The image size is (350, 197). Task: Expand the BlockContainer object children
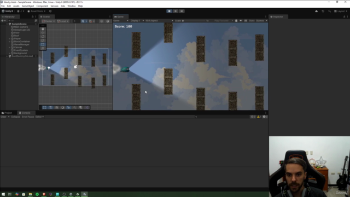(9, 42)
